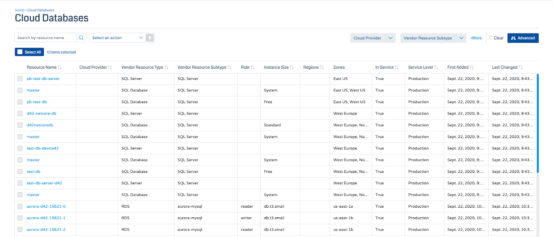Image resolution: width=553 pixels, height=237 pixels.
Task: Open the +More filters option
Action: [476, 38]
